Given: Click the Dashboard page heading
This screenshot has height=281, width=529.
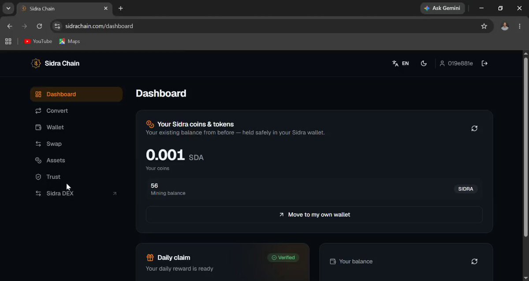Looking at the screenshot, I should 161,93.
